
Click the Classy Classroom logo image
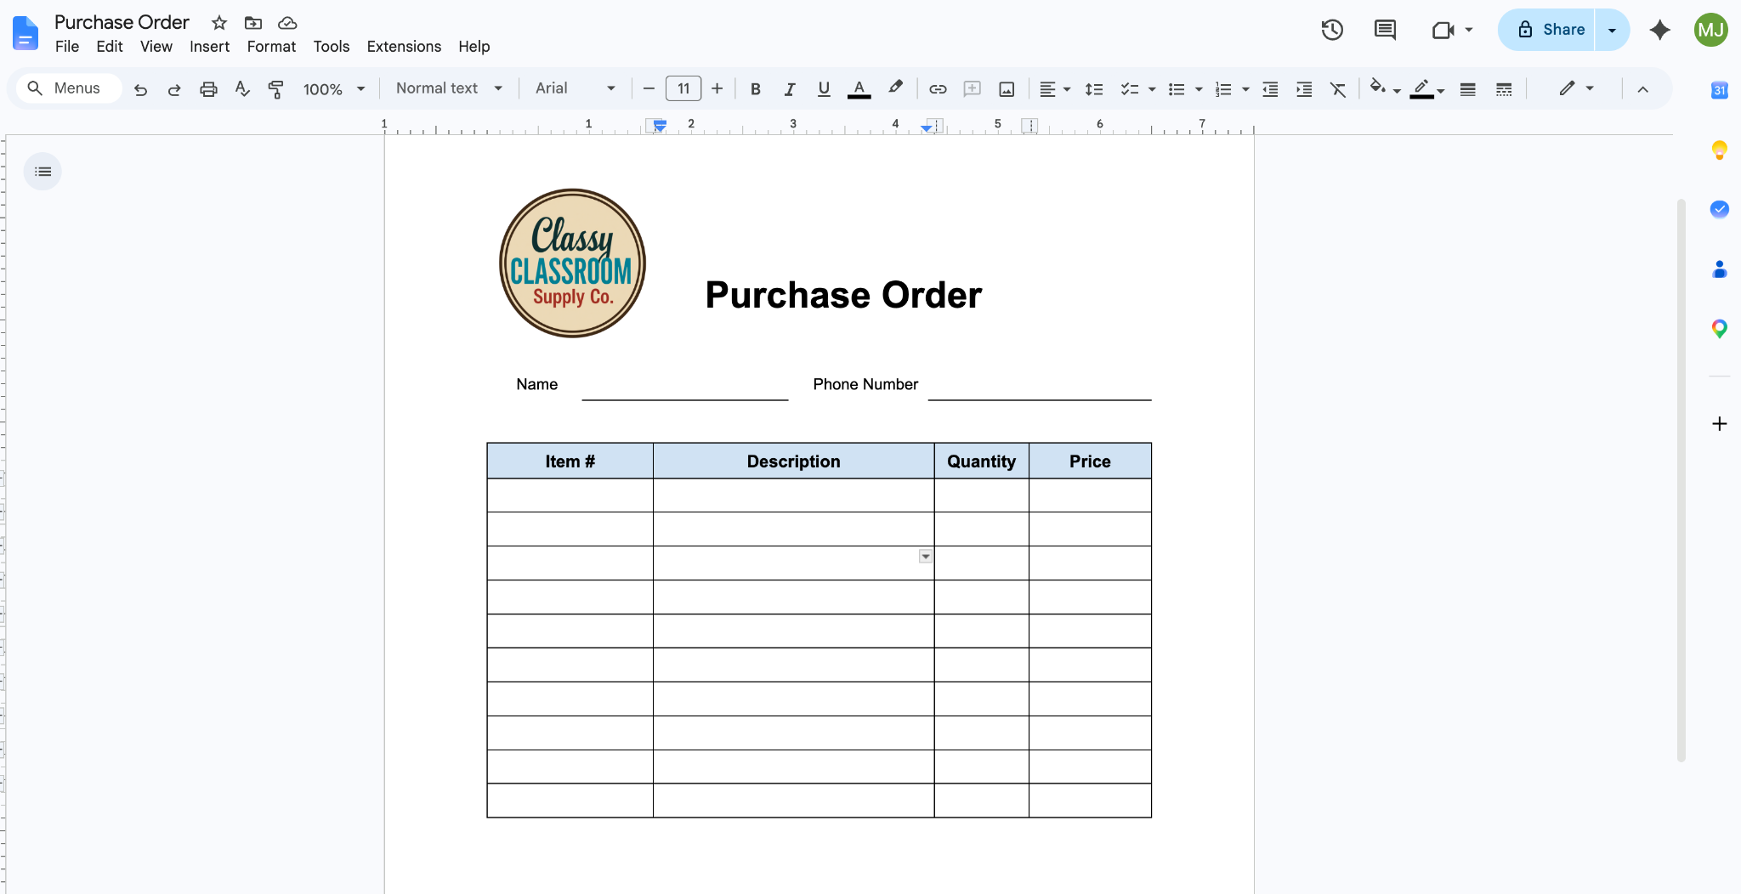coord(572,263)
